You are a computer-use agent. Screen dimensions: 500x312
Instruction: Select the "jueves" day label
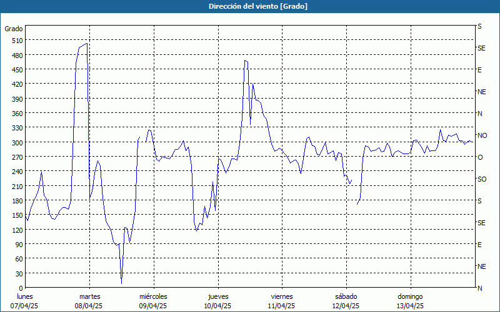coord(217,296)
